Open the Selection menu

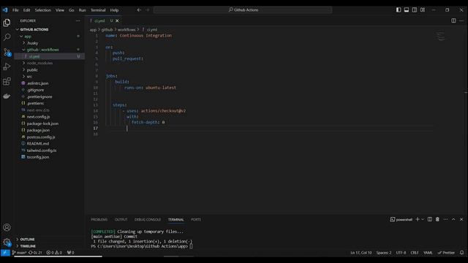pyautogui.click(x=43, y=10)
